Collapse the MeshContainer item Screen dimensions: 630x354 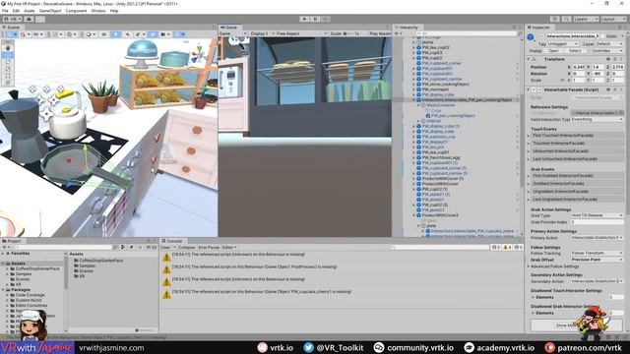(x=418, y=105)
